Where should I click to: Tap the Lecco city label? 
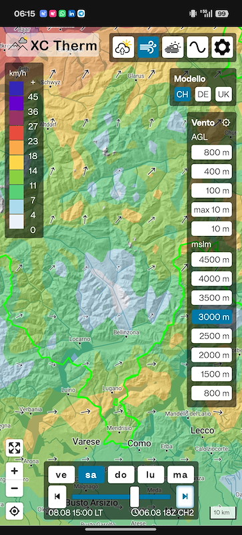click(202, 430)
